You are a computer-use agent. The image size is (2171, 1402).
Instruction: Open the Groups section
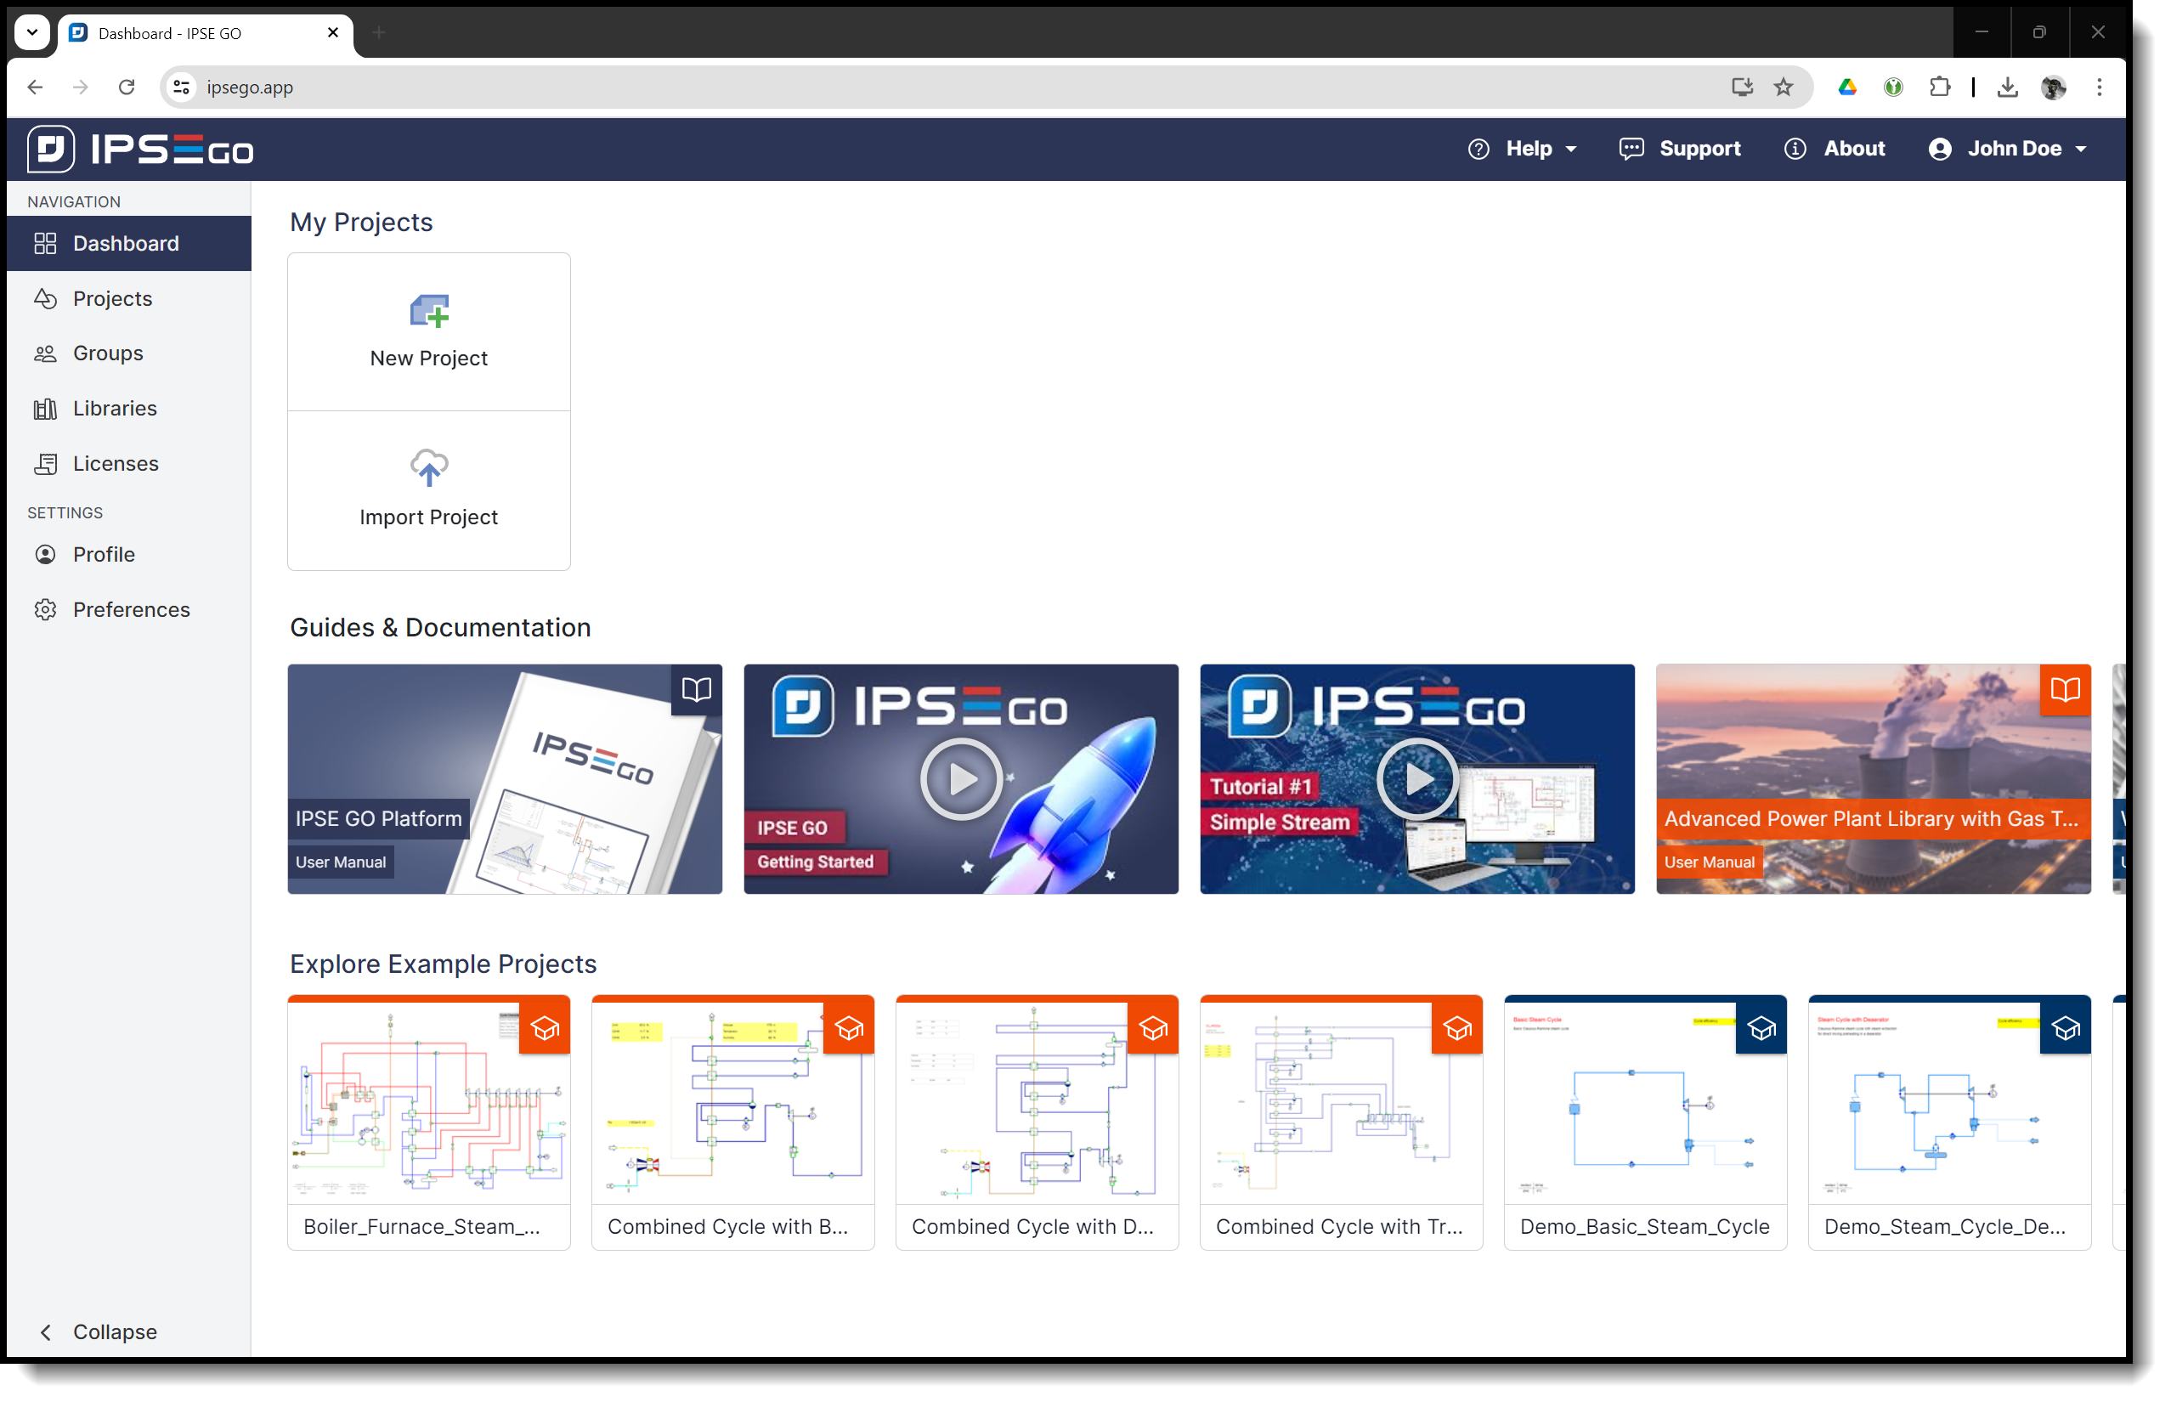106,353
